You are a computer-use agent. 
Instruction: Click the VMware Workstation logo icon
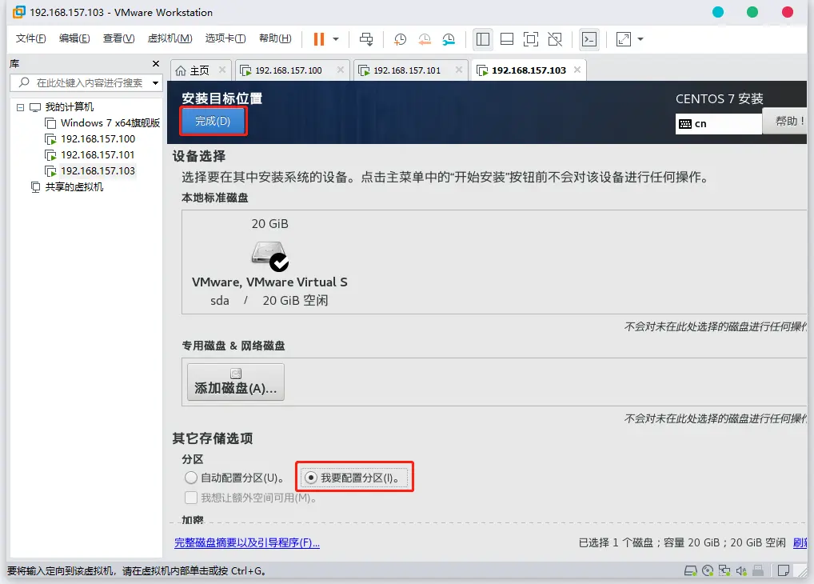(18, 12)
